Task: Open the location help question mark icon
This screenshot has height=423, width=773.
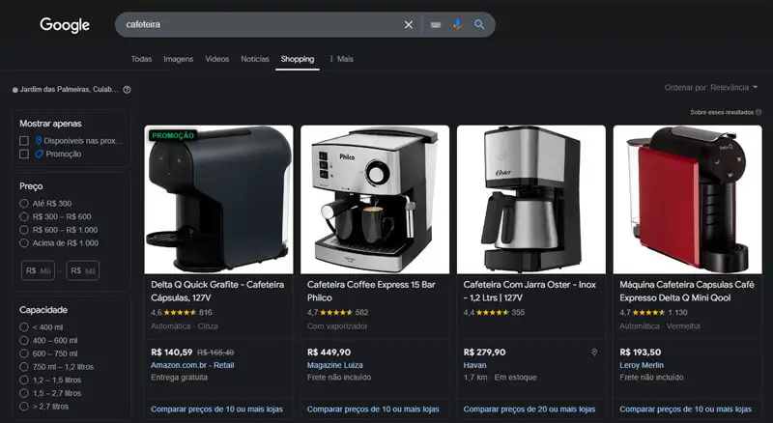Action: [127, 90]
